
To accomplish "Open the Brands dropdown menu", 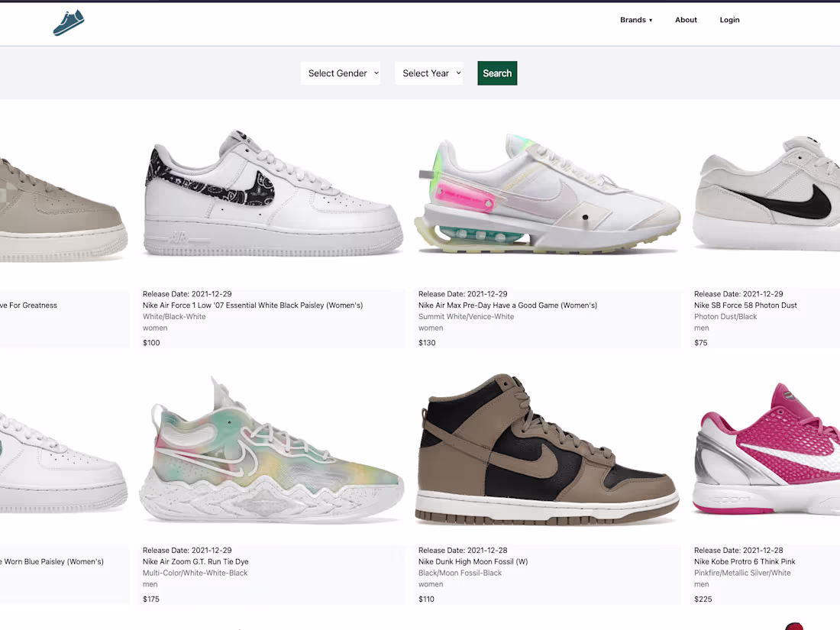I will point(636,20).
